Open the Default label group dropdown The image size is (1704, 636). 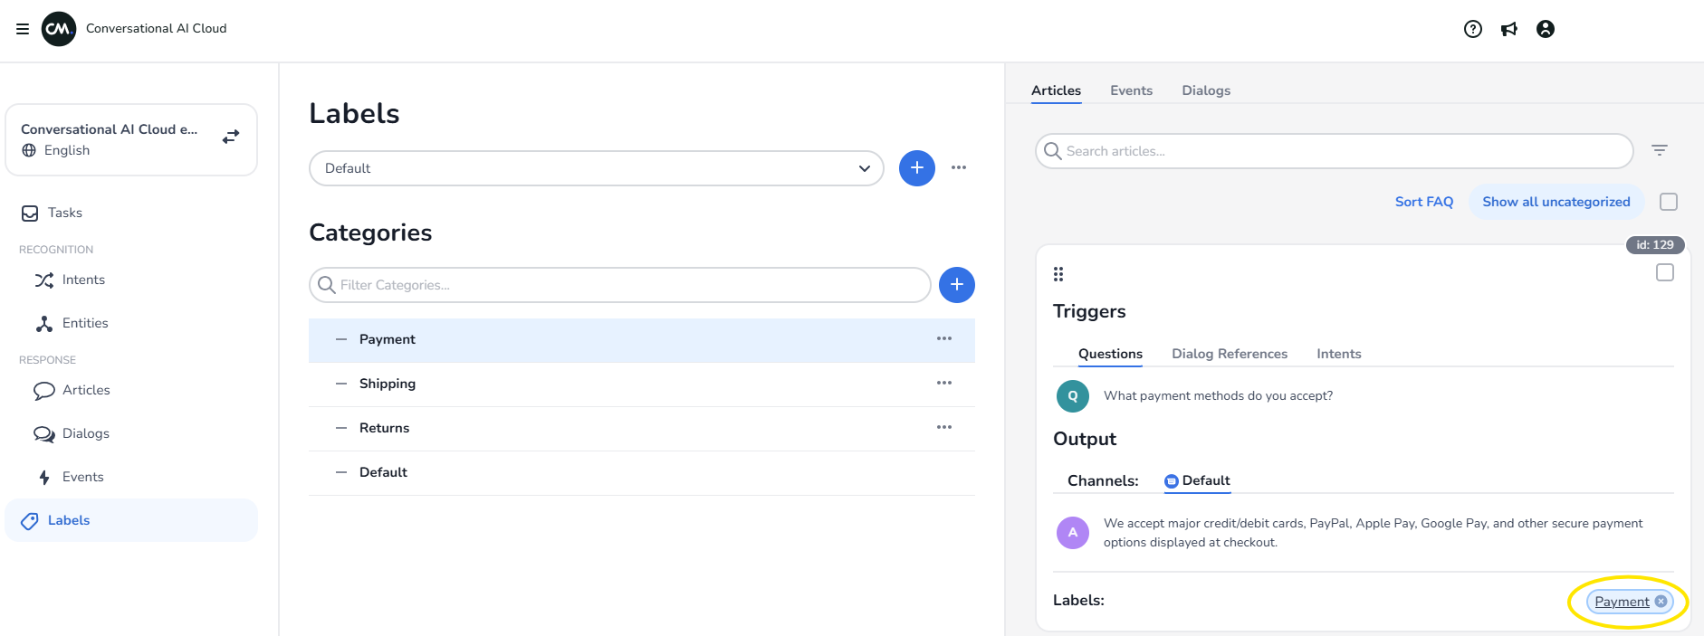(596, 168)
